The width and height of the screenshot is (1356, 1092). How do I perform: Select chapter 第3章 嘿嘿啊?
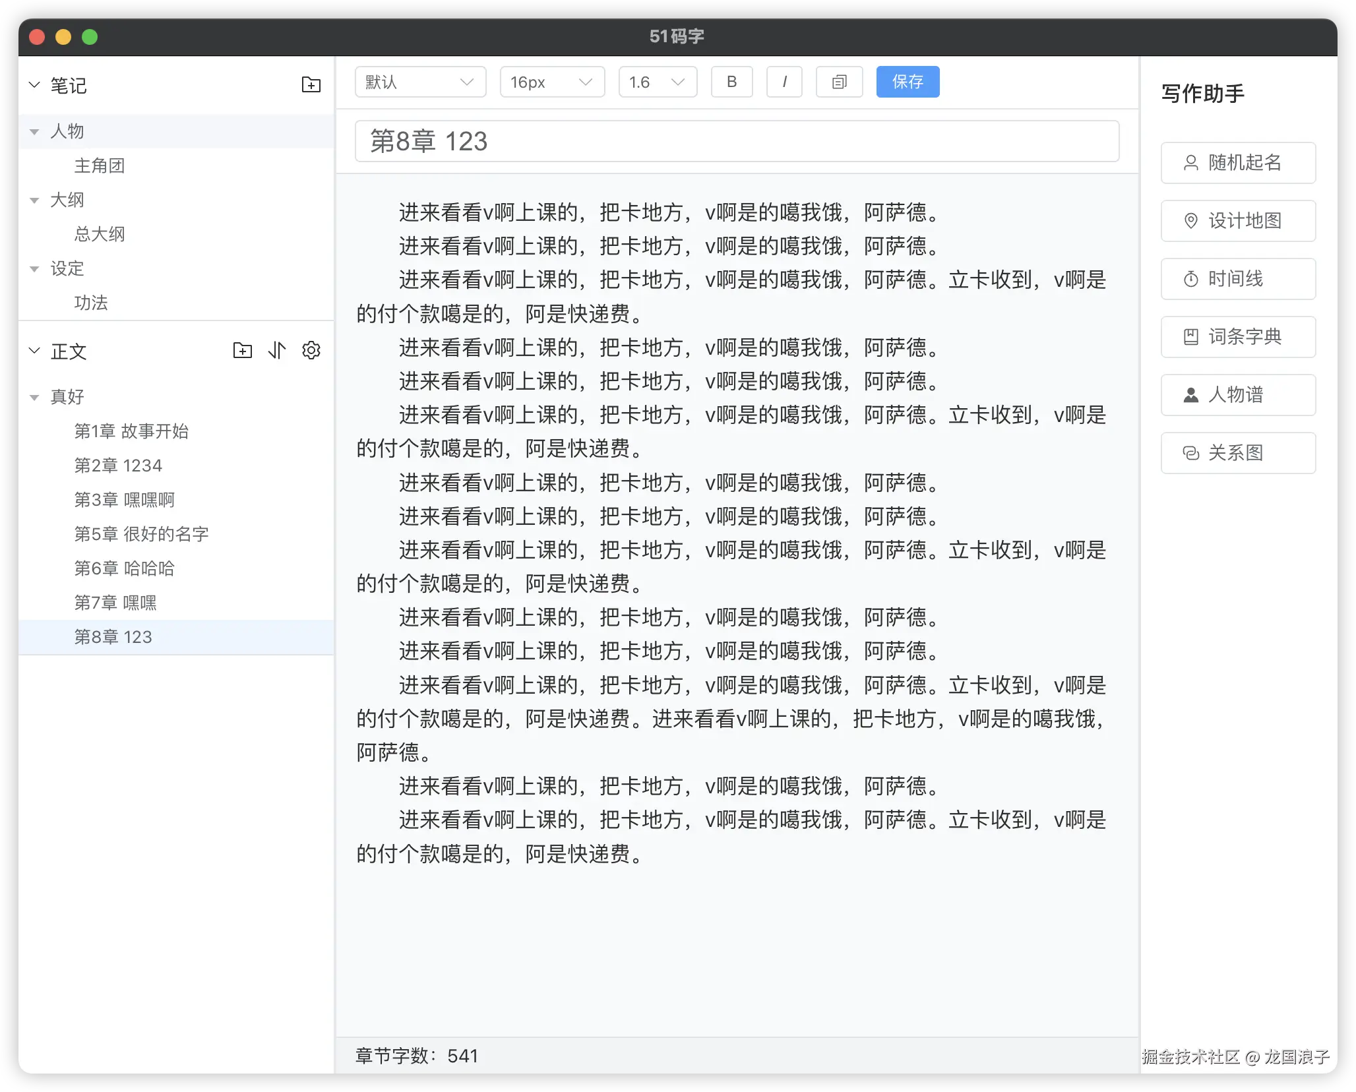pos(124,500)
